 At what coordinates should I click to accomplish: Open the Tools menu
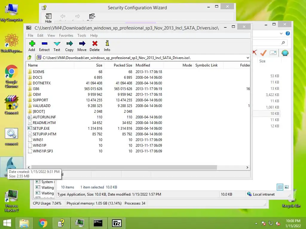[82, 35]
